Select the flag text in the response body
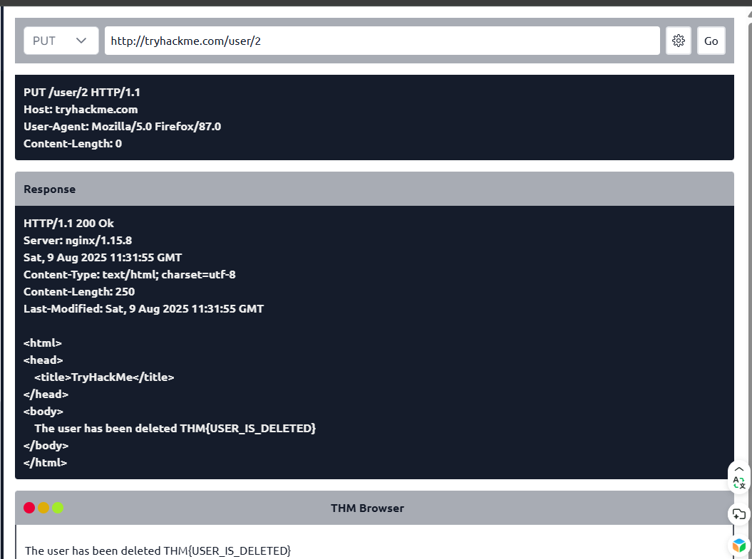 247,428
